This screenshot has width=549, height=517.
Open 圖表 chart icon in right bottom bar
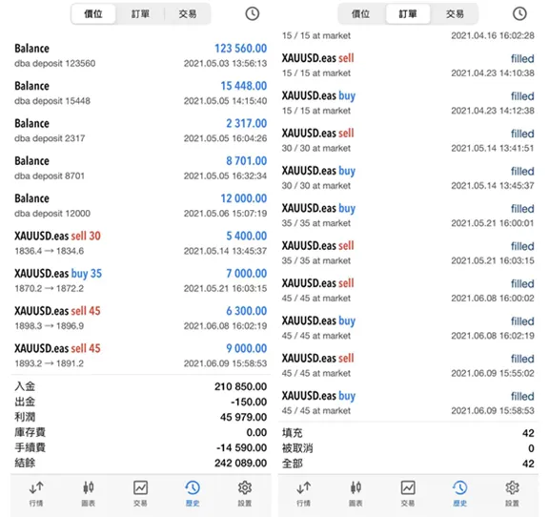point(356,493)
